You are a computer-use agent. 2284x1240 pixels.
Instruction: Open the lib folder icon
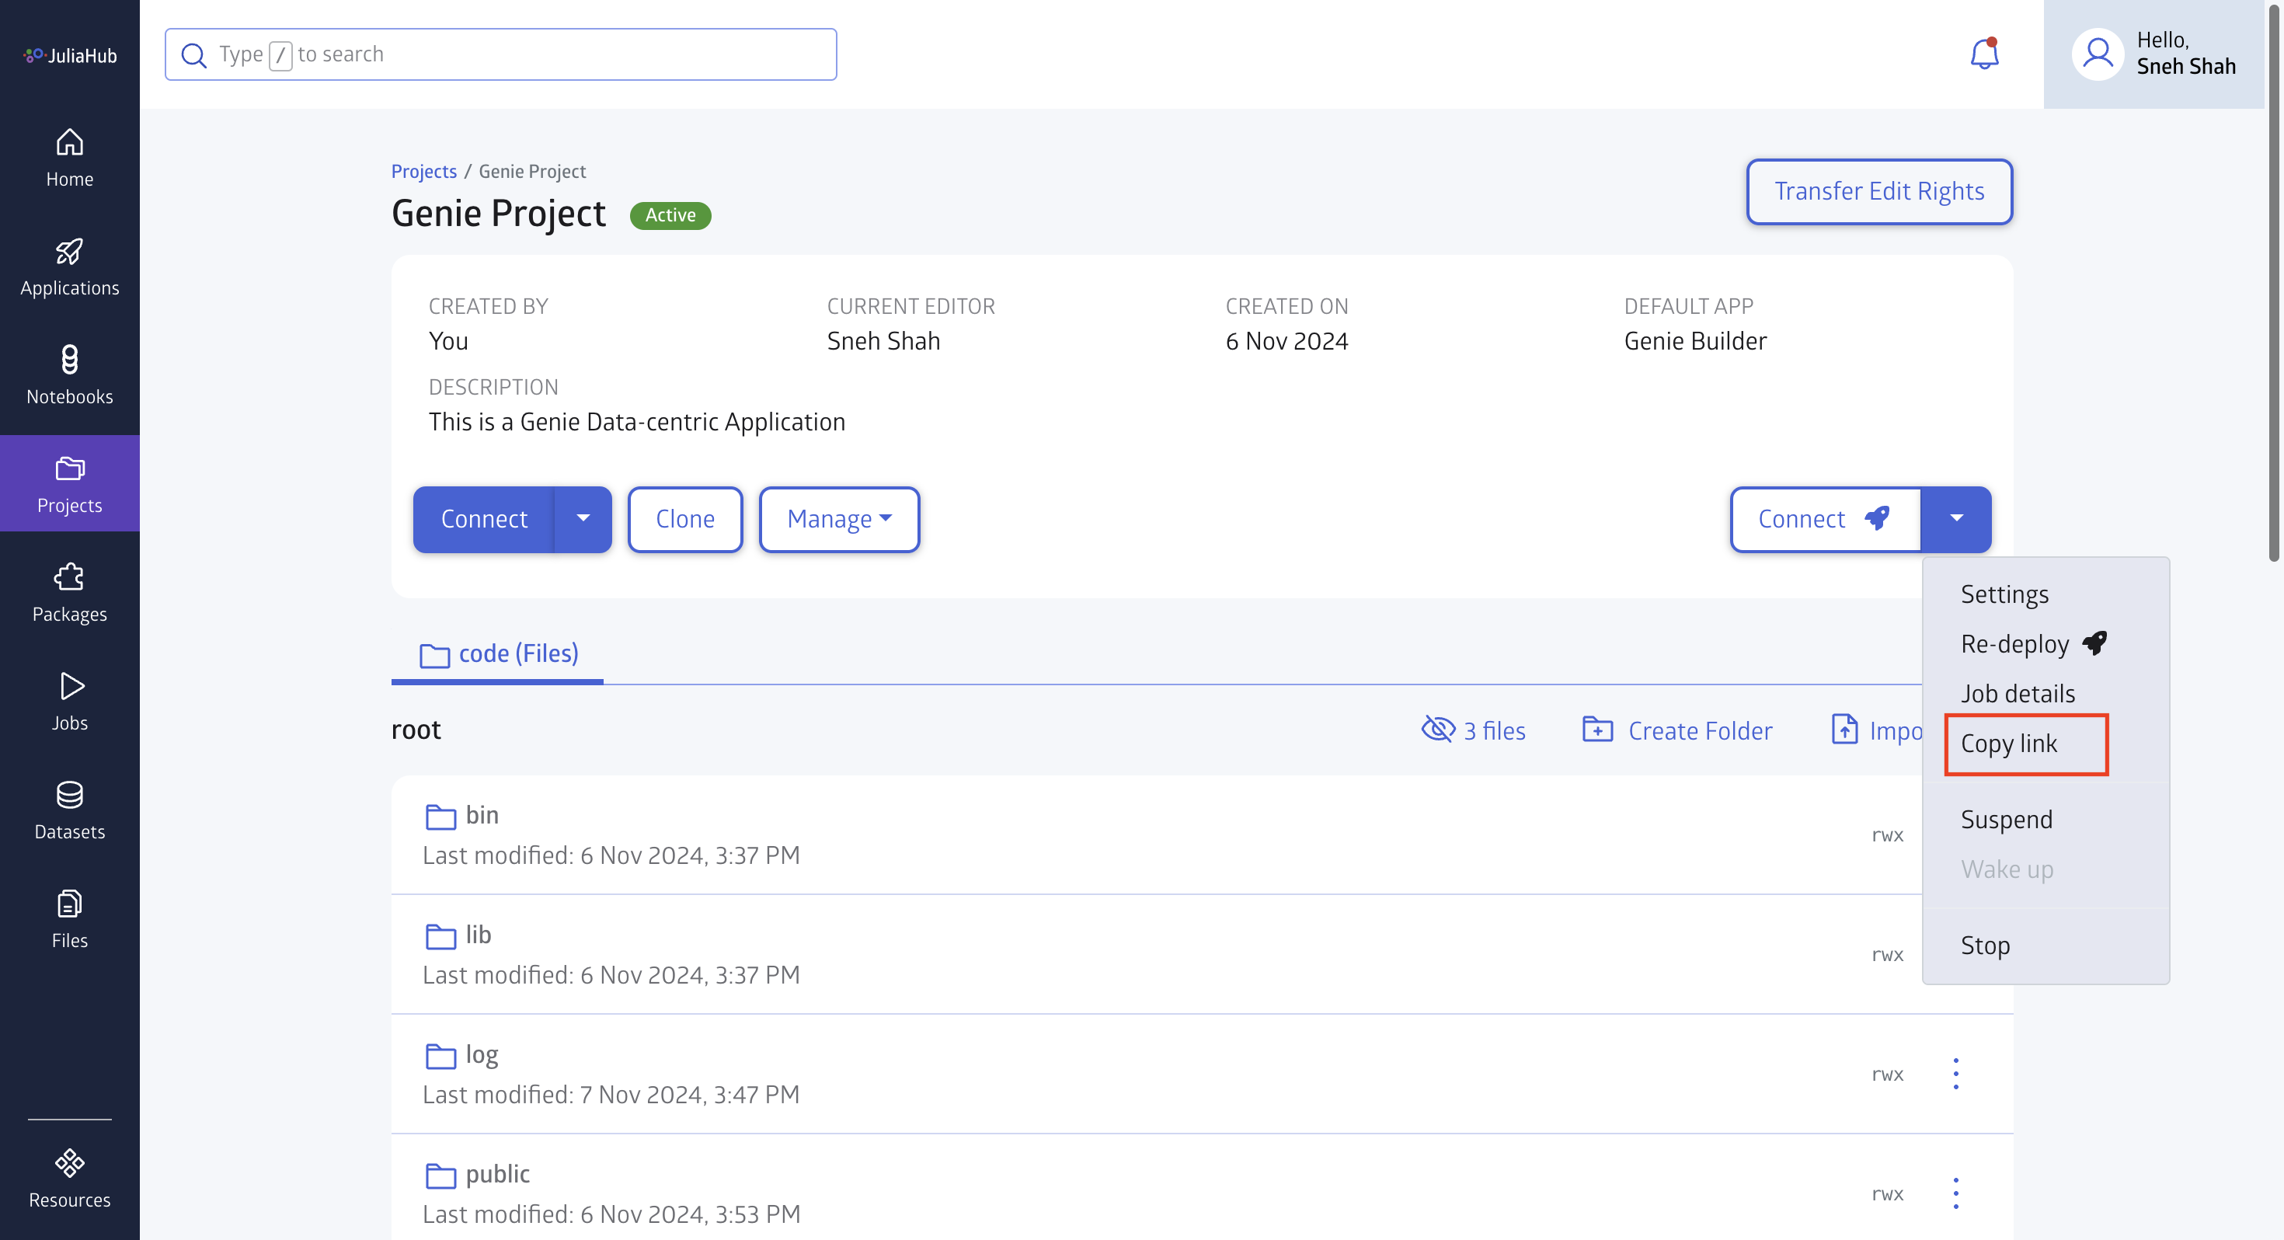coord(440,937)
